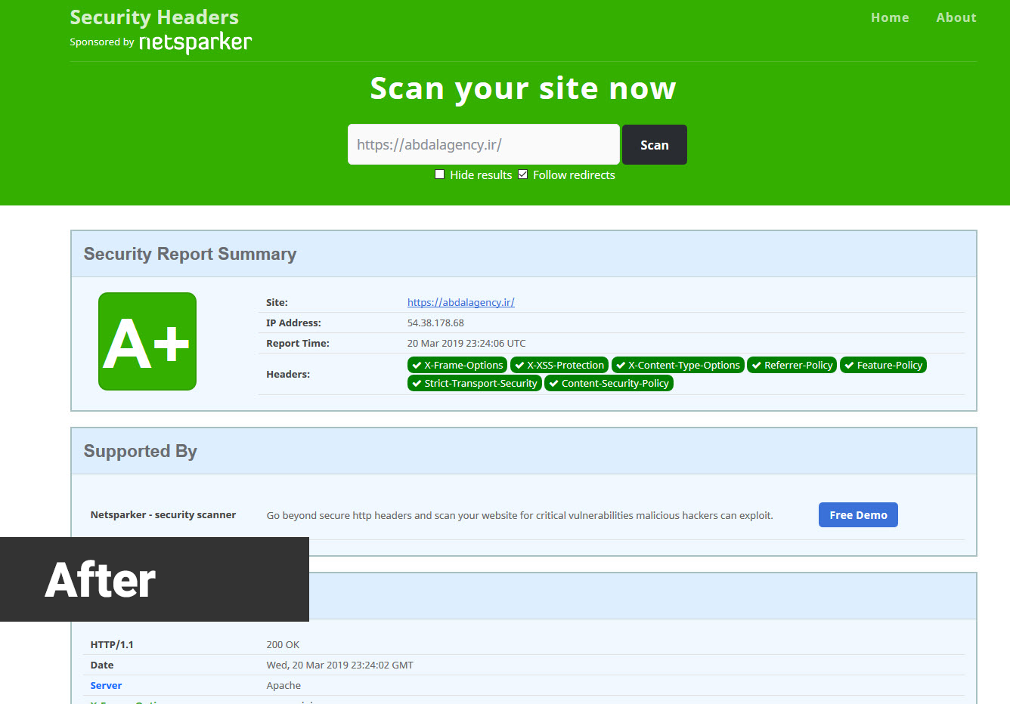Image resolution: width=1010 pixels, height=704 pixels.
Task: Focus the URL input field to scan
Action: point(484,144)
